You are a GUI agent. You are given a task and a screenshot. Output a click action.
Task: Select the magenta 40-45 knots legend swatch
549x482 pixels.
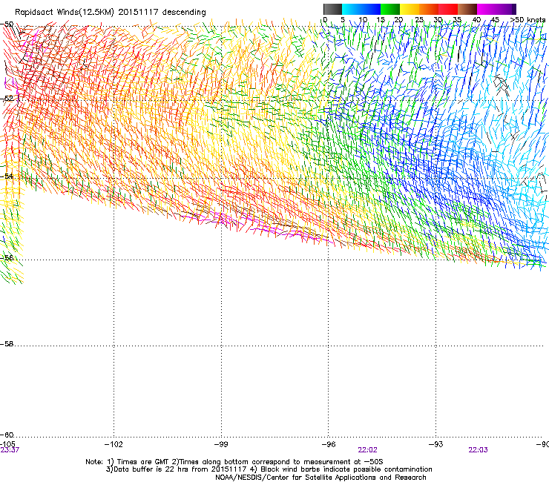pyautogui.click(x=487, y=9)
